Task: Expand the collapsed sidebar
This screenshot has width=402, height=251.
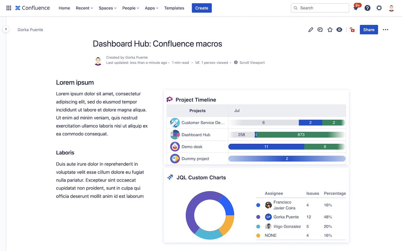Action: [x=6, y=29]
